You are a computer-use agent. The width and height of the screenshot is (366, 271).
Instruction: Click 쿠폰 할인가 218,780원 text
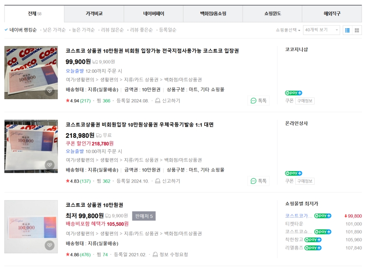click(90, 144)
